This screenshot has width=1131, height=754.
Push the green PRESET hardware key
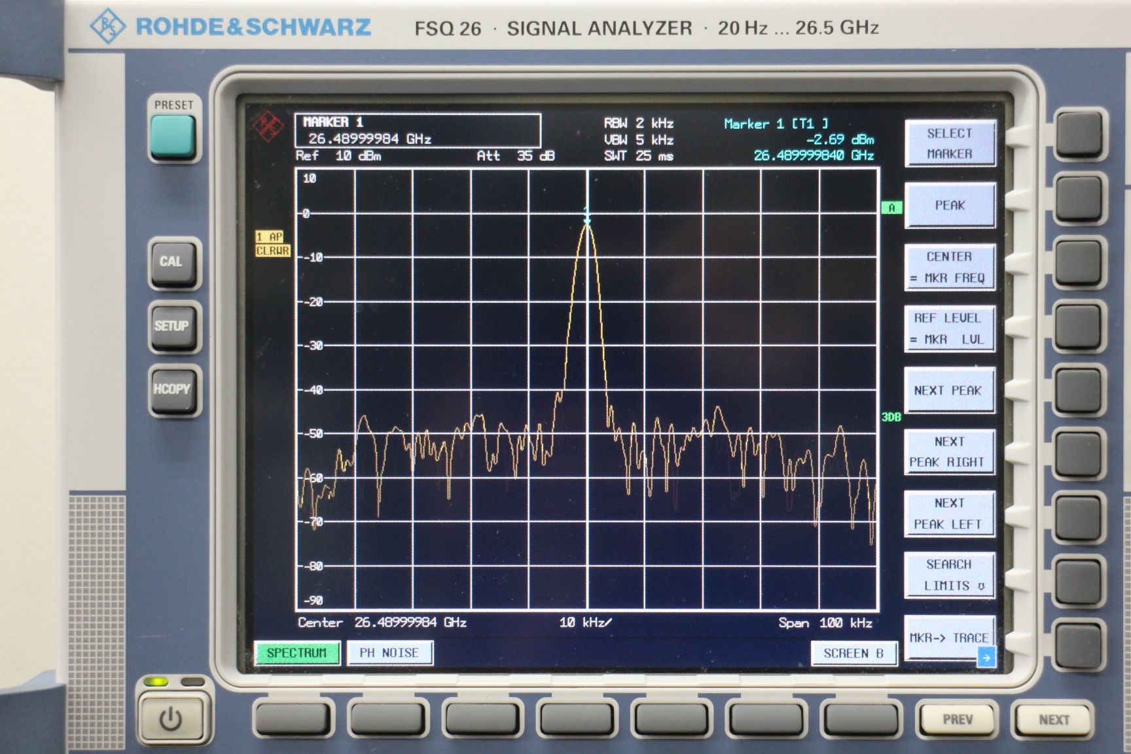(x=173, y=137)
